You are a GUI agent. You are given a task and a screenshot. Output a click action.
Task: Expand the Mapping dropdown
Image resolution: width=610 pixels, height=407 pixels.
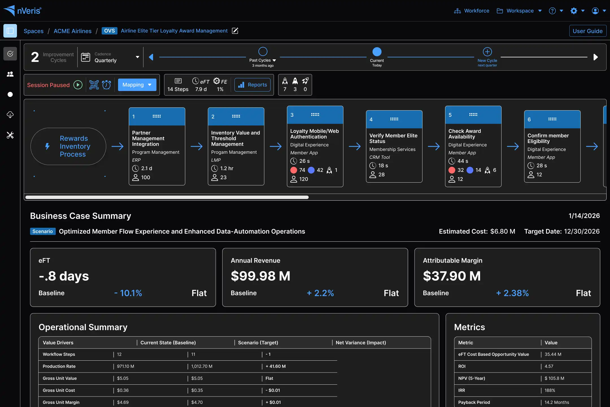137,85
